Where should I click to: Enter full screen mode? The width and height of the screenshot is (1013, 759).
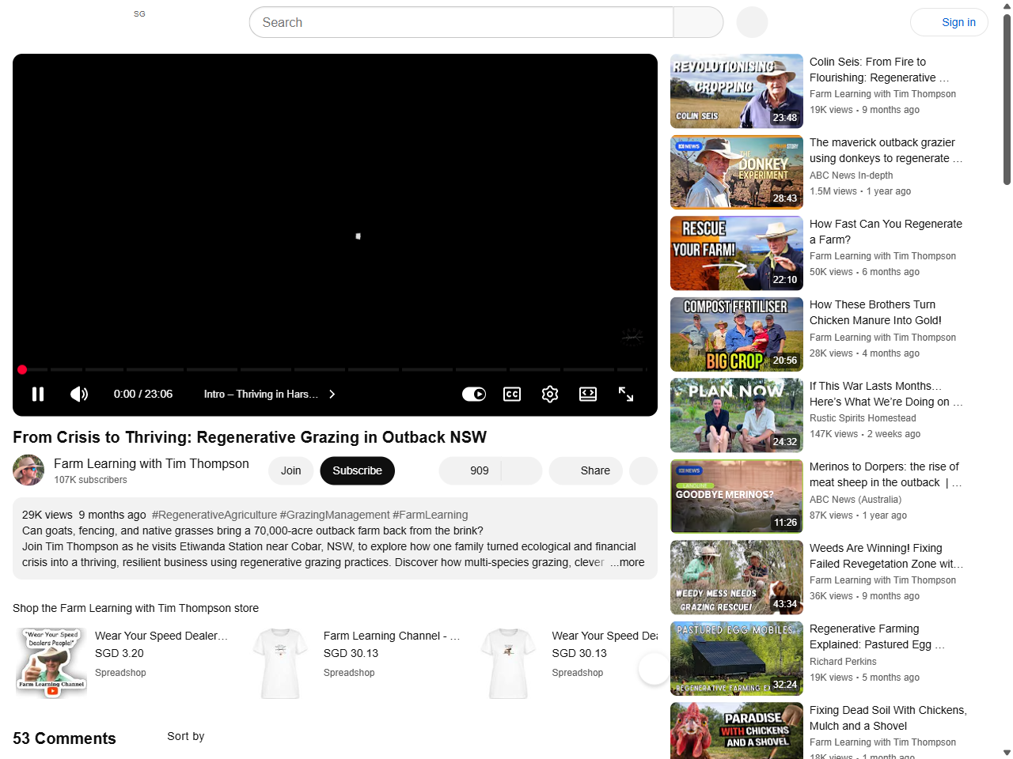point(626,394)
